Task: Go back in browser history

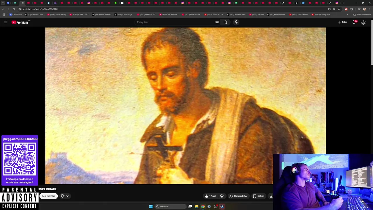Action: (3, 9)
